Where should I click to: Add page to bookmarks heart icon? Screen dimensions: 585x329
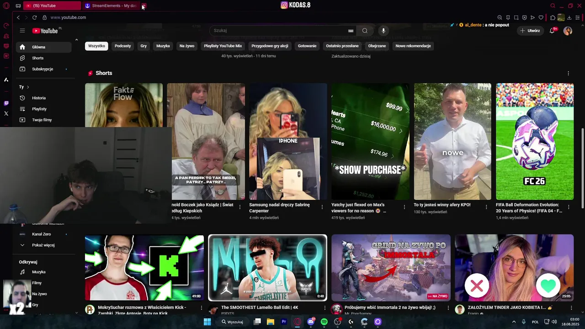coord(541,17)
